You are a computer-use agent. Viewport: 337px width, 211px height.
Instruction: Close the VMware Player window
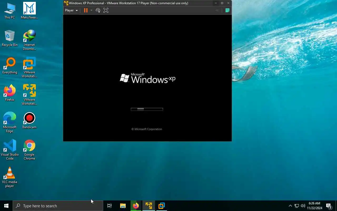(x=228, y=3)
